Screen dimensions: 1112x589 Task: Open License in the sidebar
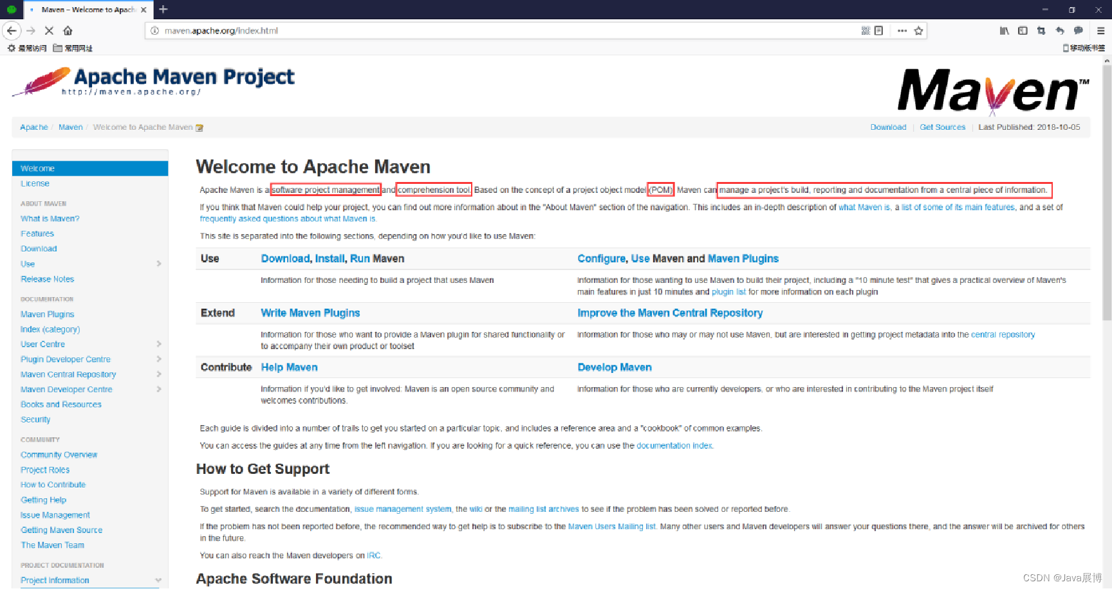pos(35,184)
